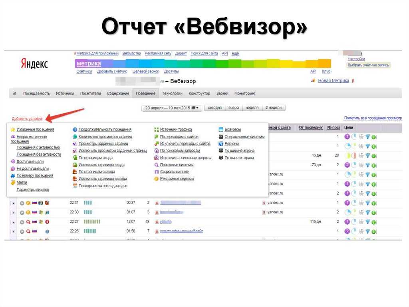Screen dimensions: 409x307
Task: Click the Opera browser icon in the 22:27 row
Action: tap(47, 222)
